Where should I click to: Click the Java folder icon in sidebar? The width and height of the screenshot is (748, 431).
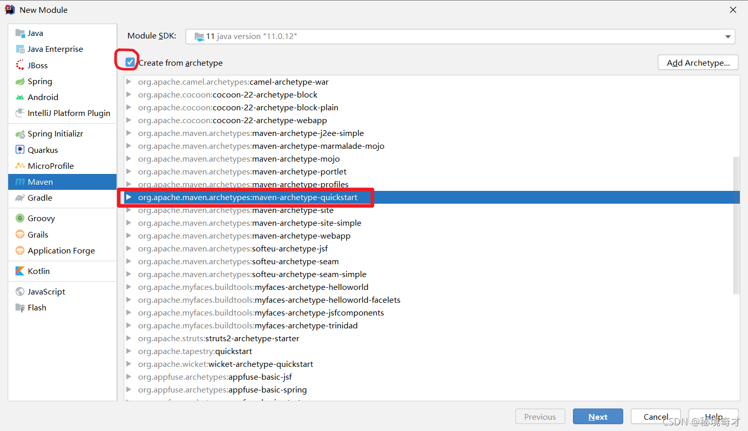point(20,33)
